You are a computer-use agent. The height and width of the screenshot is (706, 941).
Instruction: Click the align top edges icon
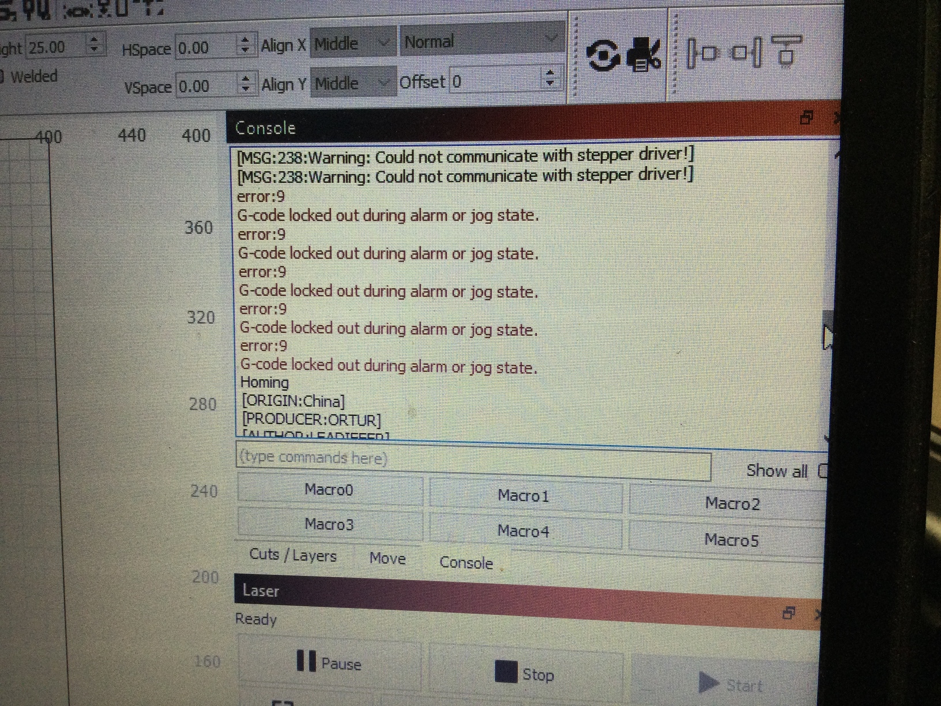tap(786, 51)
